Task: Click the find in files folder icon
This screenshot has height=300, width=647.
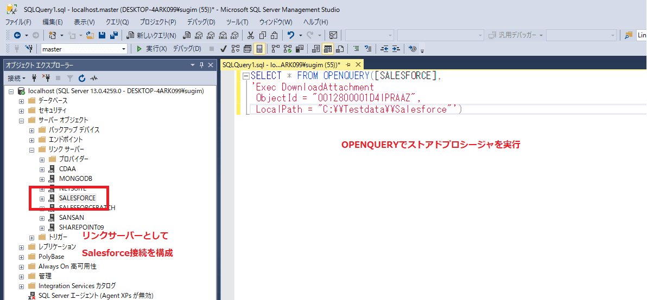Action: [629, 35]
